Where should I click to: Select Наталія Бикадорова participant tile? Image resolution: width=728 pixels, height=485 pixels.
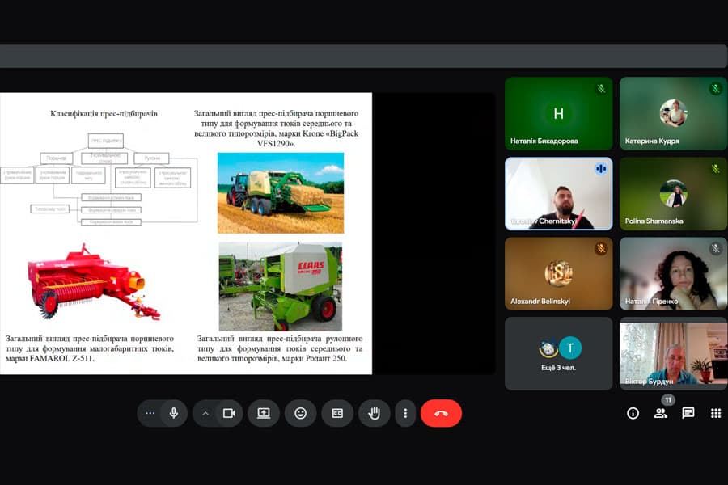click(x=558, y=113)
